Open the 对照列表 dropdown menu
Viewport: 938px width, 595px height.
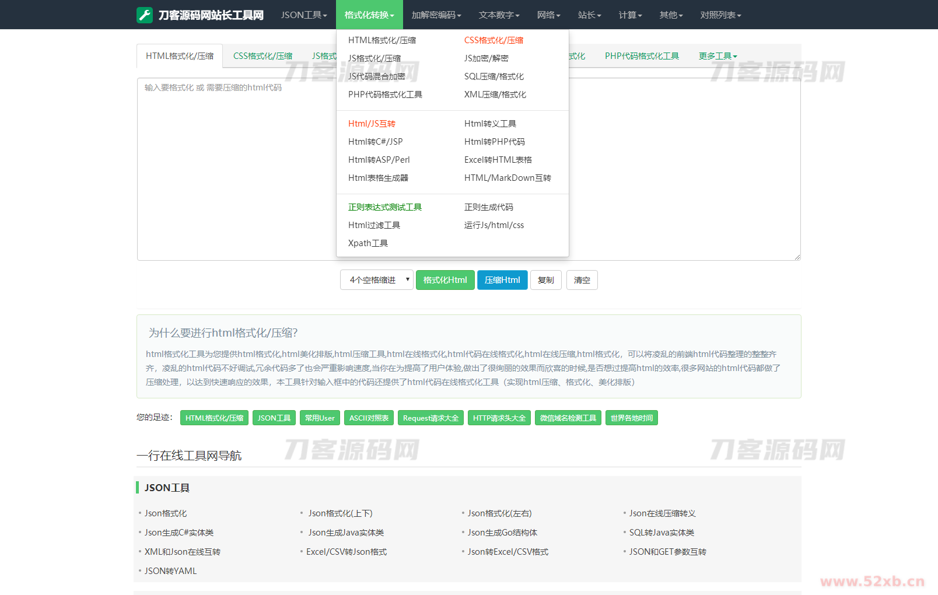pyautogui.click(x=720, y=15)
